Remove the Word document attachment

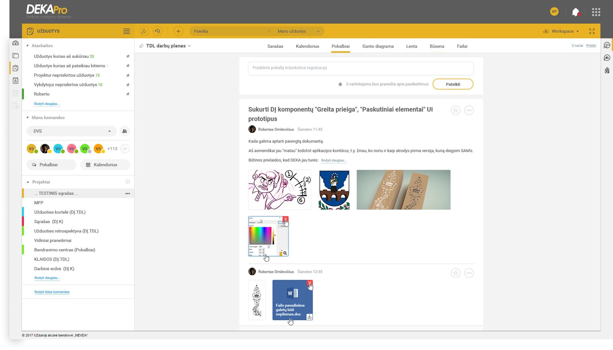pos(310,283)
